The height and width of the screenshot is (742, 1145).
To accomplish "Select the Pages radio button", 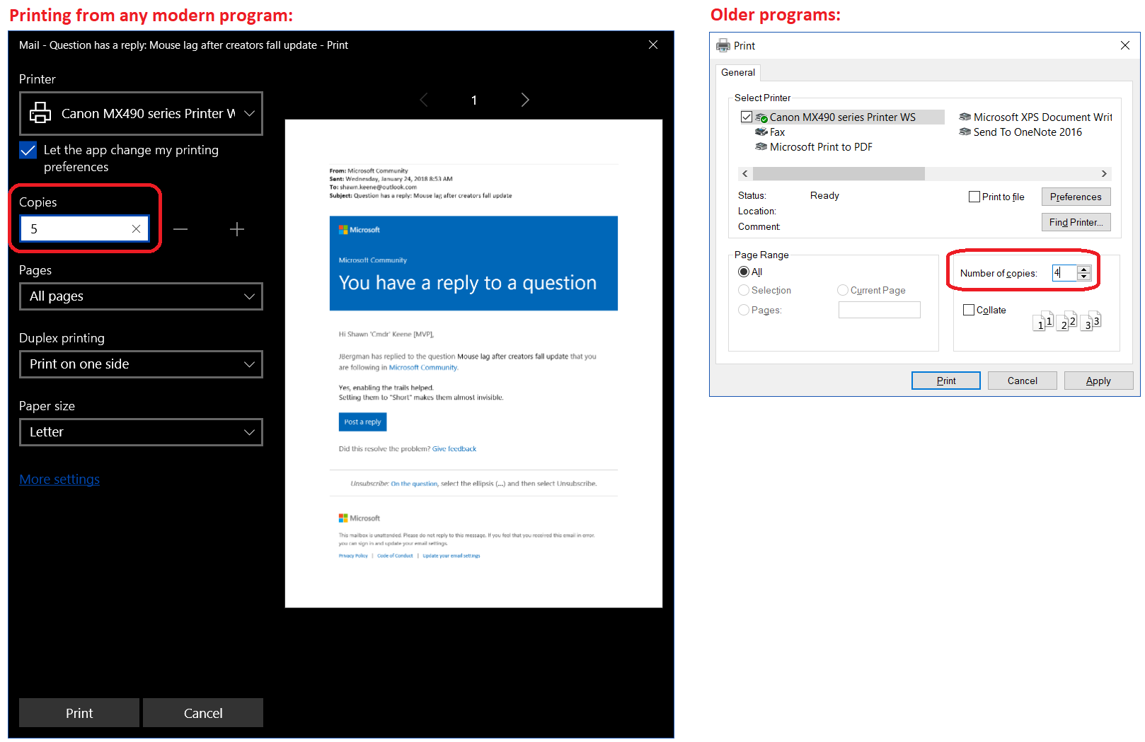I will 744,310.
